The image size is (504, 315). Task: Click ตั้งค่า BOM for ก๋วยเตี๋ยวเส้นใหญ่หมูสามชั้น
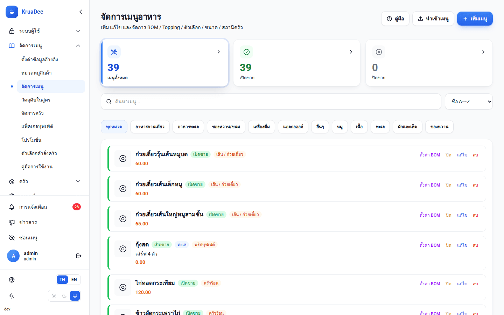click(x=430, y=215)
